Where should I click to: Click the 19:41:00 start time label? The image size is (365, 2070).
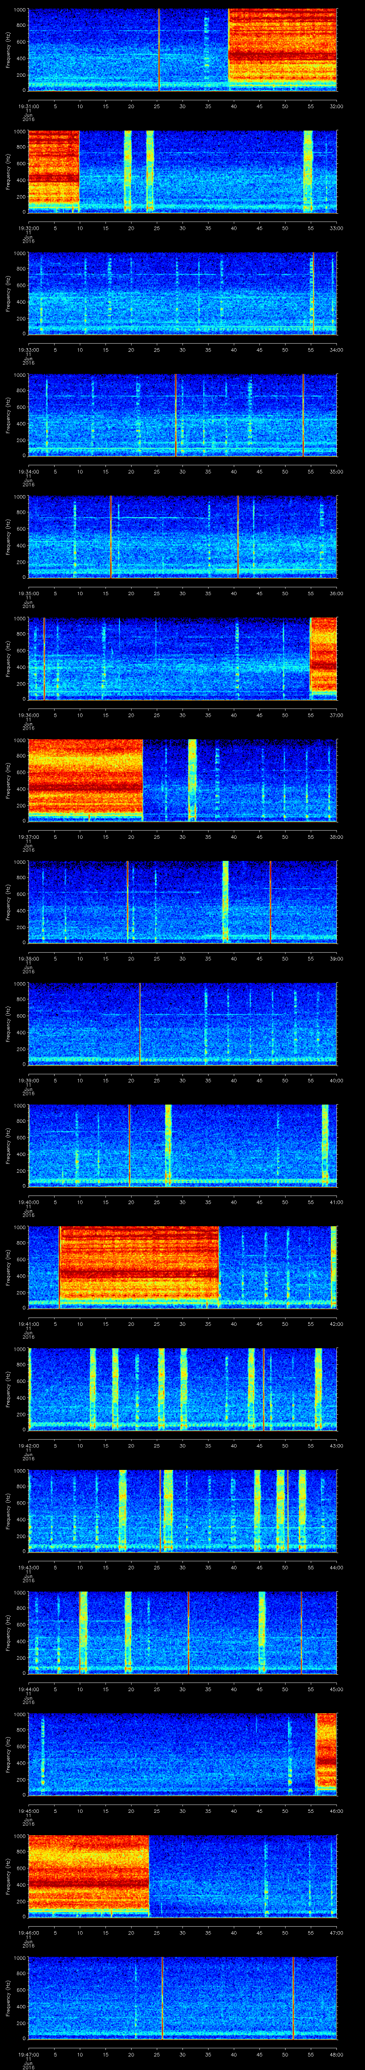click(x=28, y=1324)
